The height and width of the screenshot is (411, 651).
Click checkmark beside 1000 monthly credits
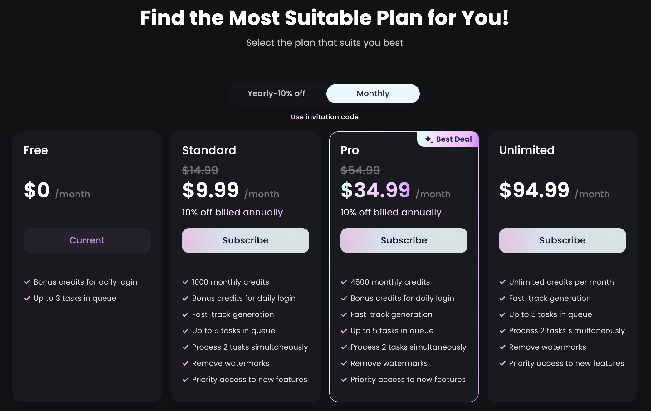coord(185,282)
